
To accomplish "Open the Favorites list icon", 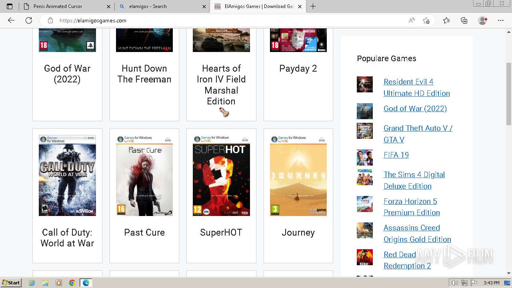I will pyautogui.click(x=446, y=20).
